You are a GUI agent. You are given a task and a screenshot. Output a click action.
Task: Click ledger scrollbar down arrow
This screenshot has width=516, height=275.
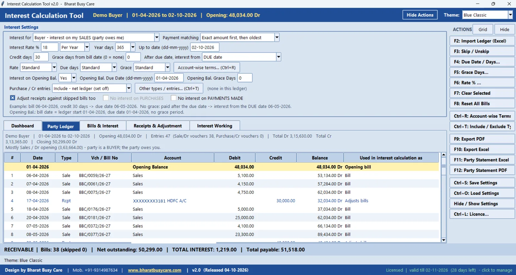click(x=443, y=240)
